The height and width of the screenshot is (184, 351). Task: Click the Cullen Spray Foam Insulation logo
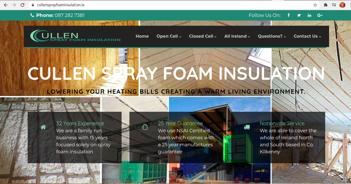tap(75, 36)
